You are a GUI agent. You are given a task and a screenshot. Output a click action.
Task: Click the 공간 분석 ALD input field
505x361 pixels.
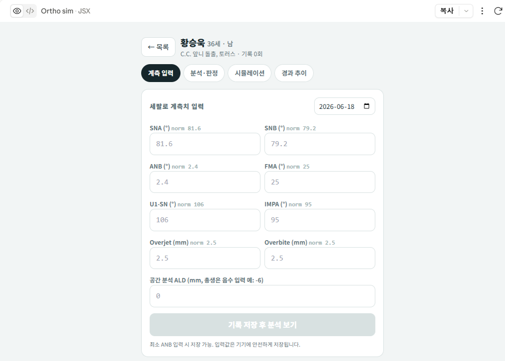click(x=262, y=296)
